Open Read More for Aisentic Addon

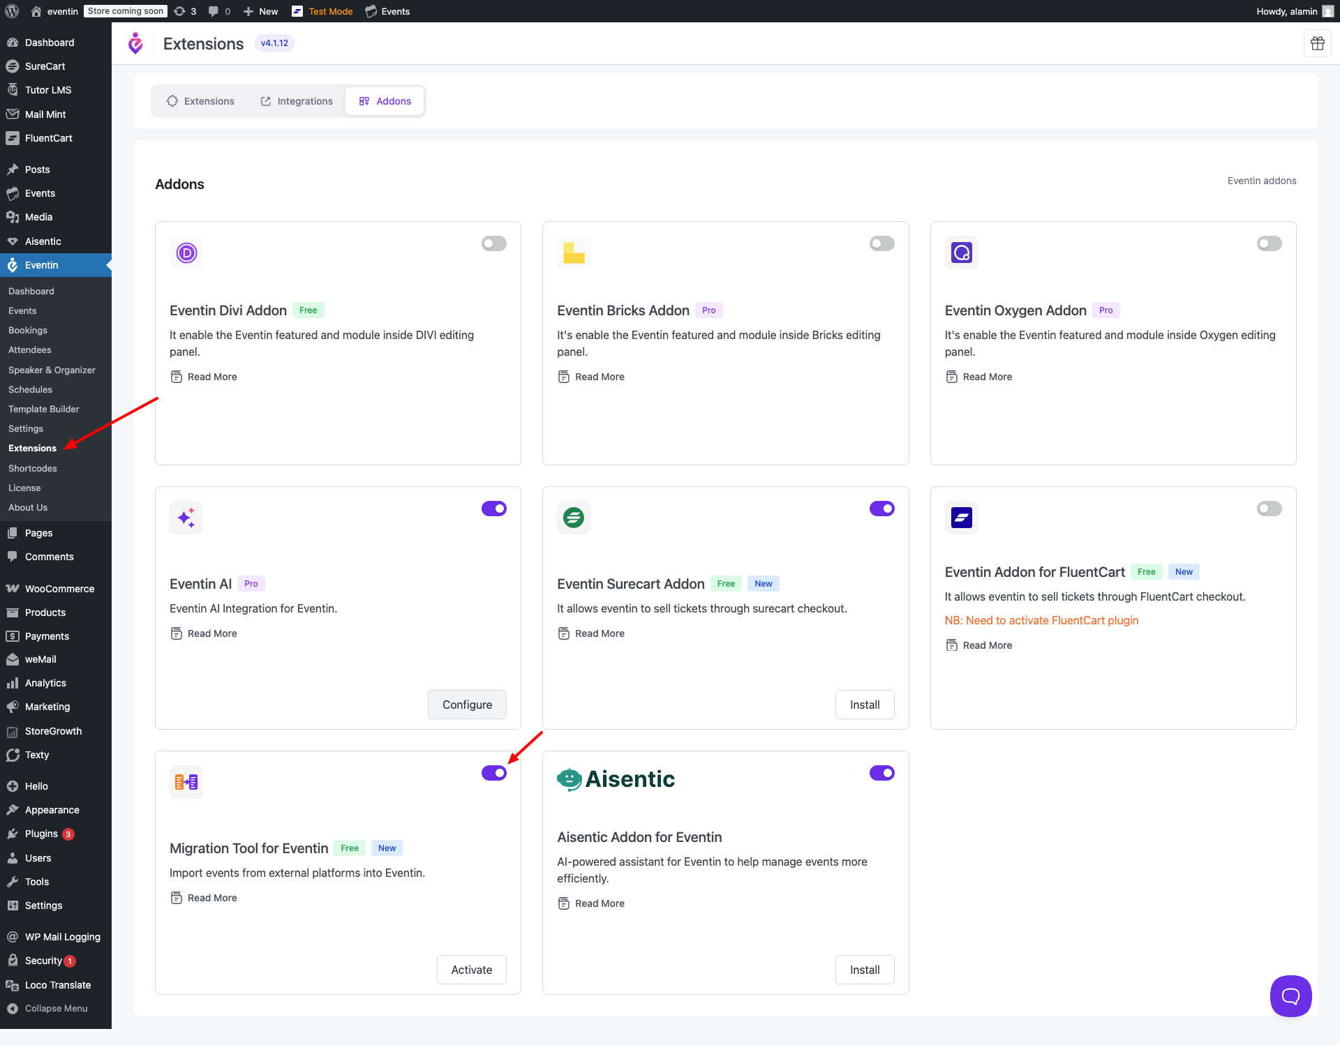pyautogui.click(x=591, y=903)
